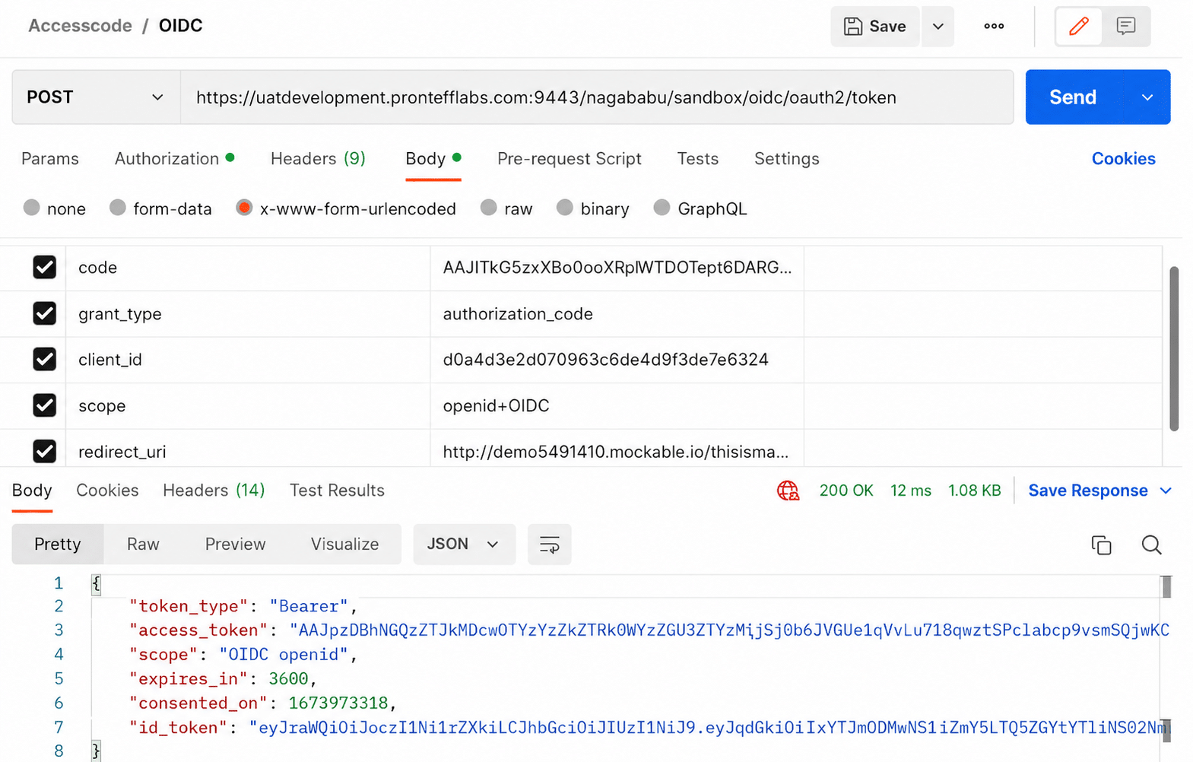Click the 1.08 KB response size
The image size is (1193, 762).
pos(974,491)
